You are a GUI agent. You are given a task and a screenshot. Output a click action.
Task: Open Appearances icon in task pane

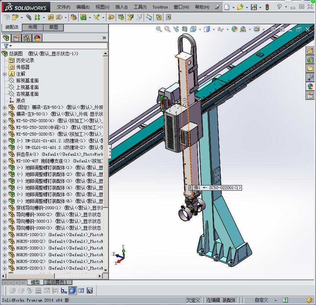(x=310, y=86)
